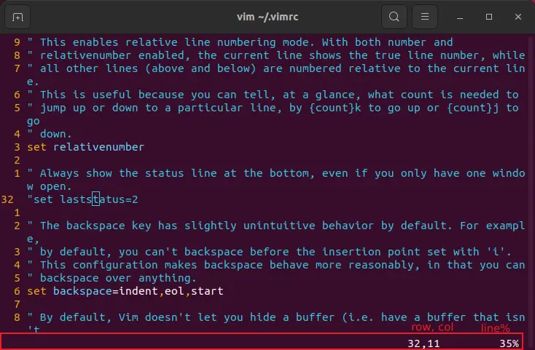Click the '32,11' cursor position in status line
This screenshot has height=350, width=535.
point(423,343)
